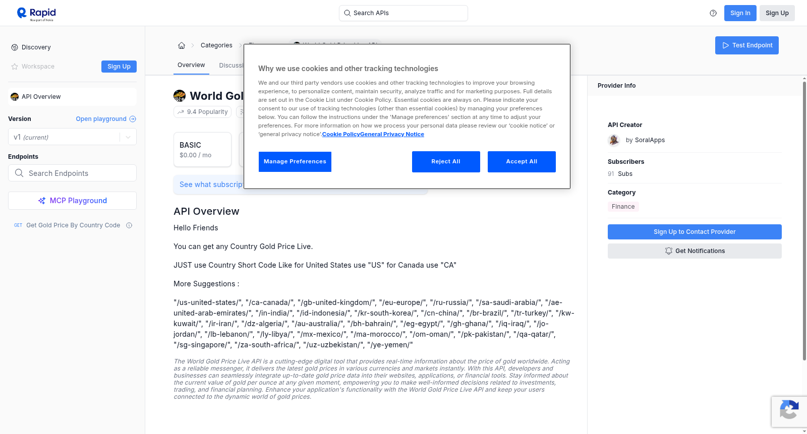Focus the Search APIs input field
Image resolution: width=807 pixels, height=434 pixels.
(x=403, y=13)
